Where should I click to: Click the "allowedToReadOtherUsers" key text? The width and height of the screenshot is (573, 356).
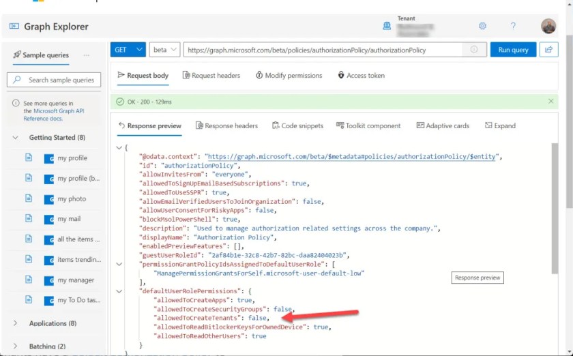(199, 336)
